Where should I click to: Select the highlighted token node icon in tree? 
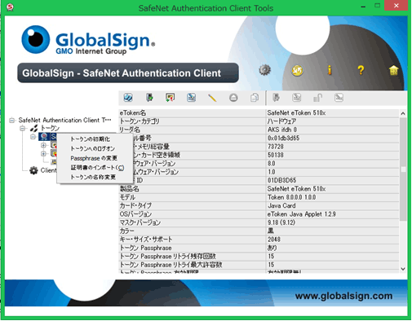(44, 137)
